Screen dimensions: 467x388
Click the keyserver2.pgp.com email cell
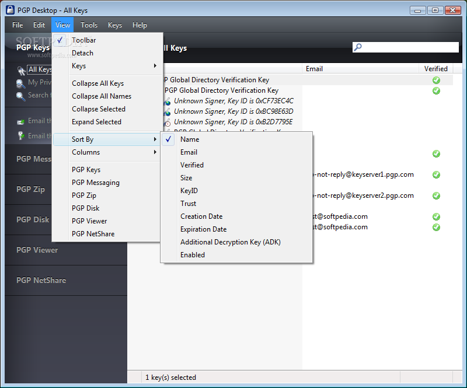pyautogui.click(x=363, y=195)
